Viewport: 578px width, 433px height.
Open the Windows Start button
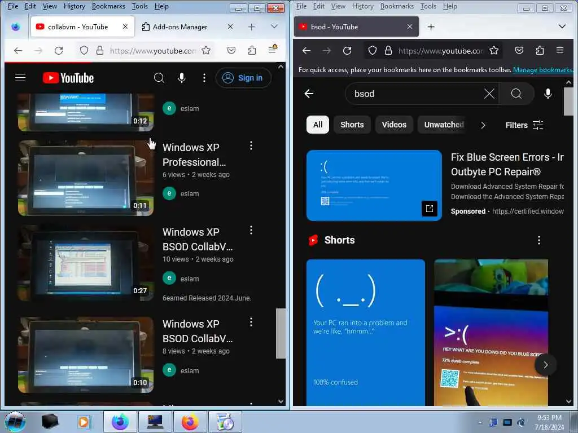tap(15, 422)
